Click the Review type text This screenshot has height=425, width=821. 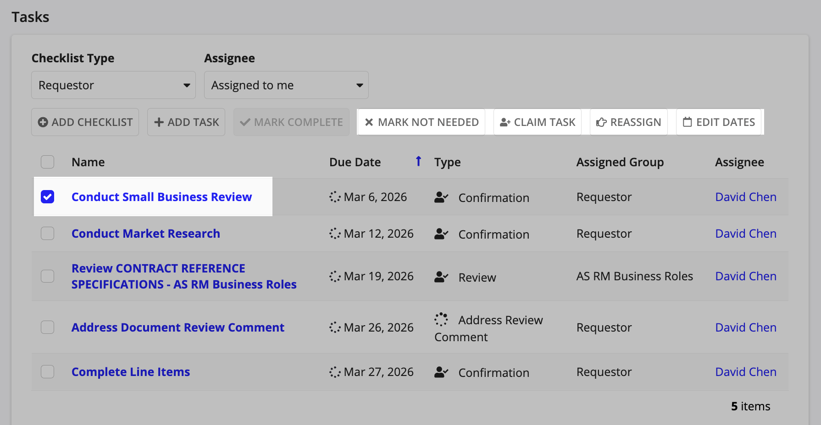[477, 278]
